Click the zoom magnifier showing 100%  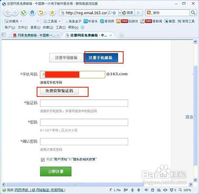coord(185,190)
